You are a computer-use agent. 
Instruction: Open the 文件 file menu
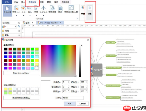[x=7, y=2]
